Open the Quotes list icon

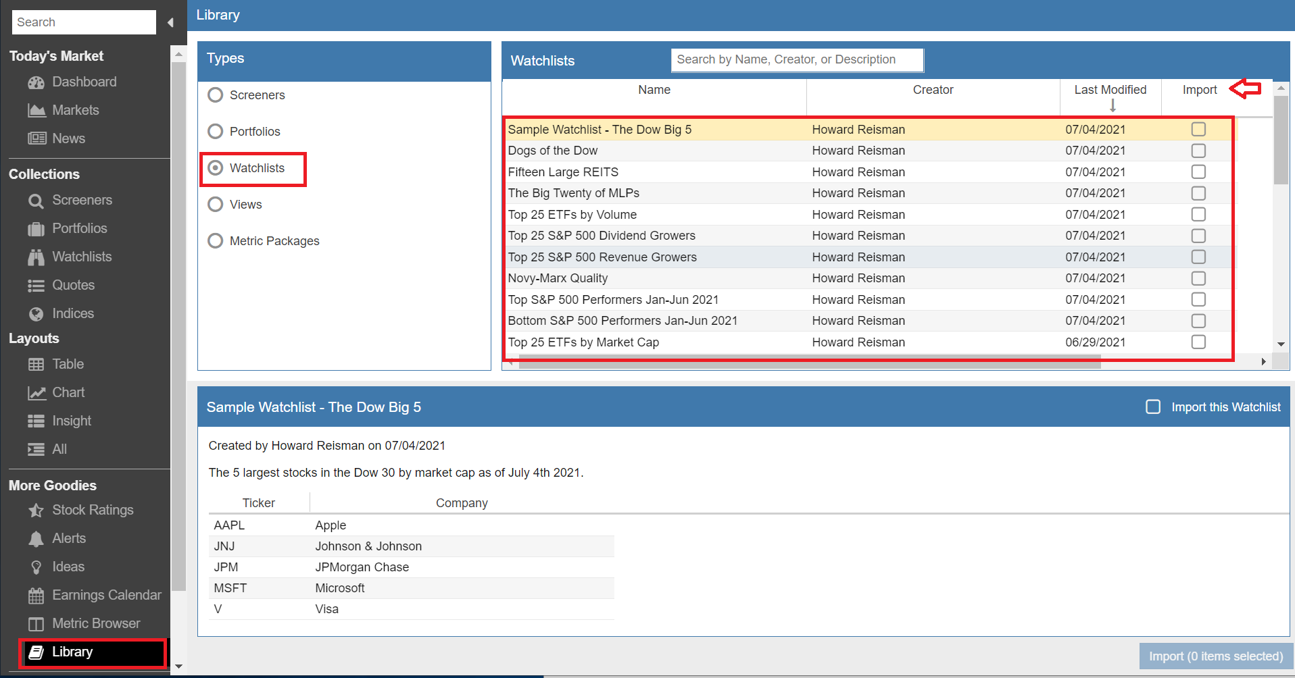click(x=36, y=286)
